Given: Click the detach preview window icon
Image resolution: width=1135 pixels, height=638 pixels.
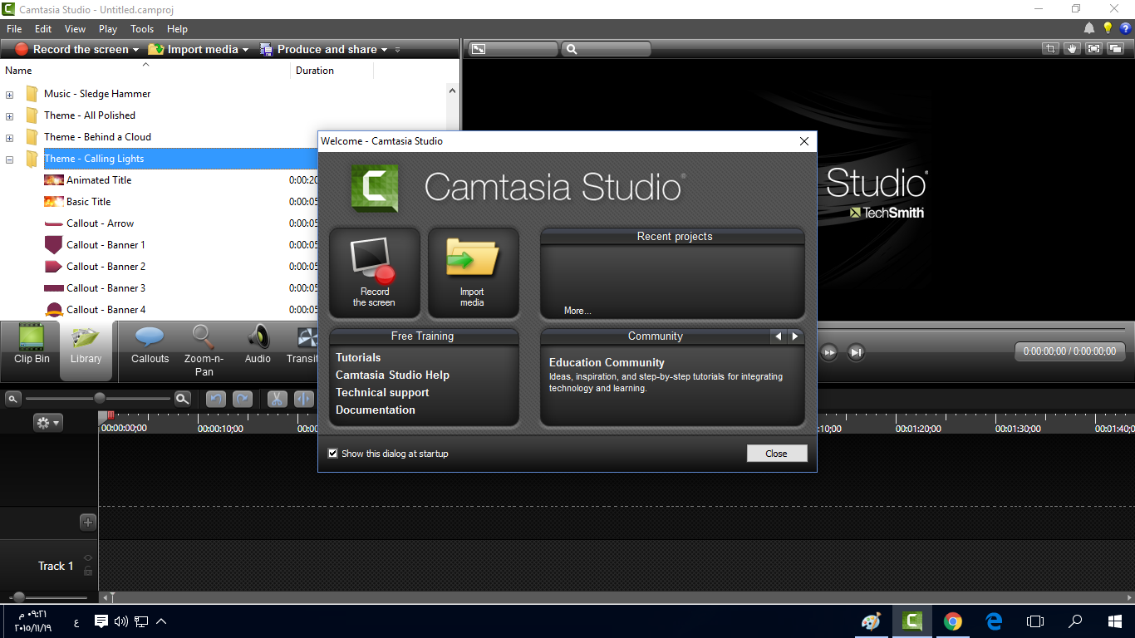Looking at the screenshot, I should [1116, 49].
